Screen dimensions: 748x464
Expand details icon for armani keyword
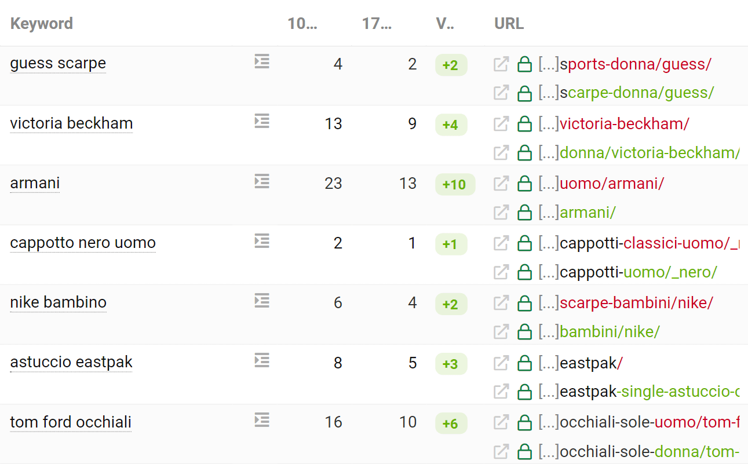pos(262,181)
